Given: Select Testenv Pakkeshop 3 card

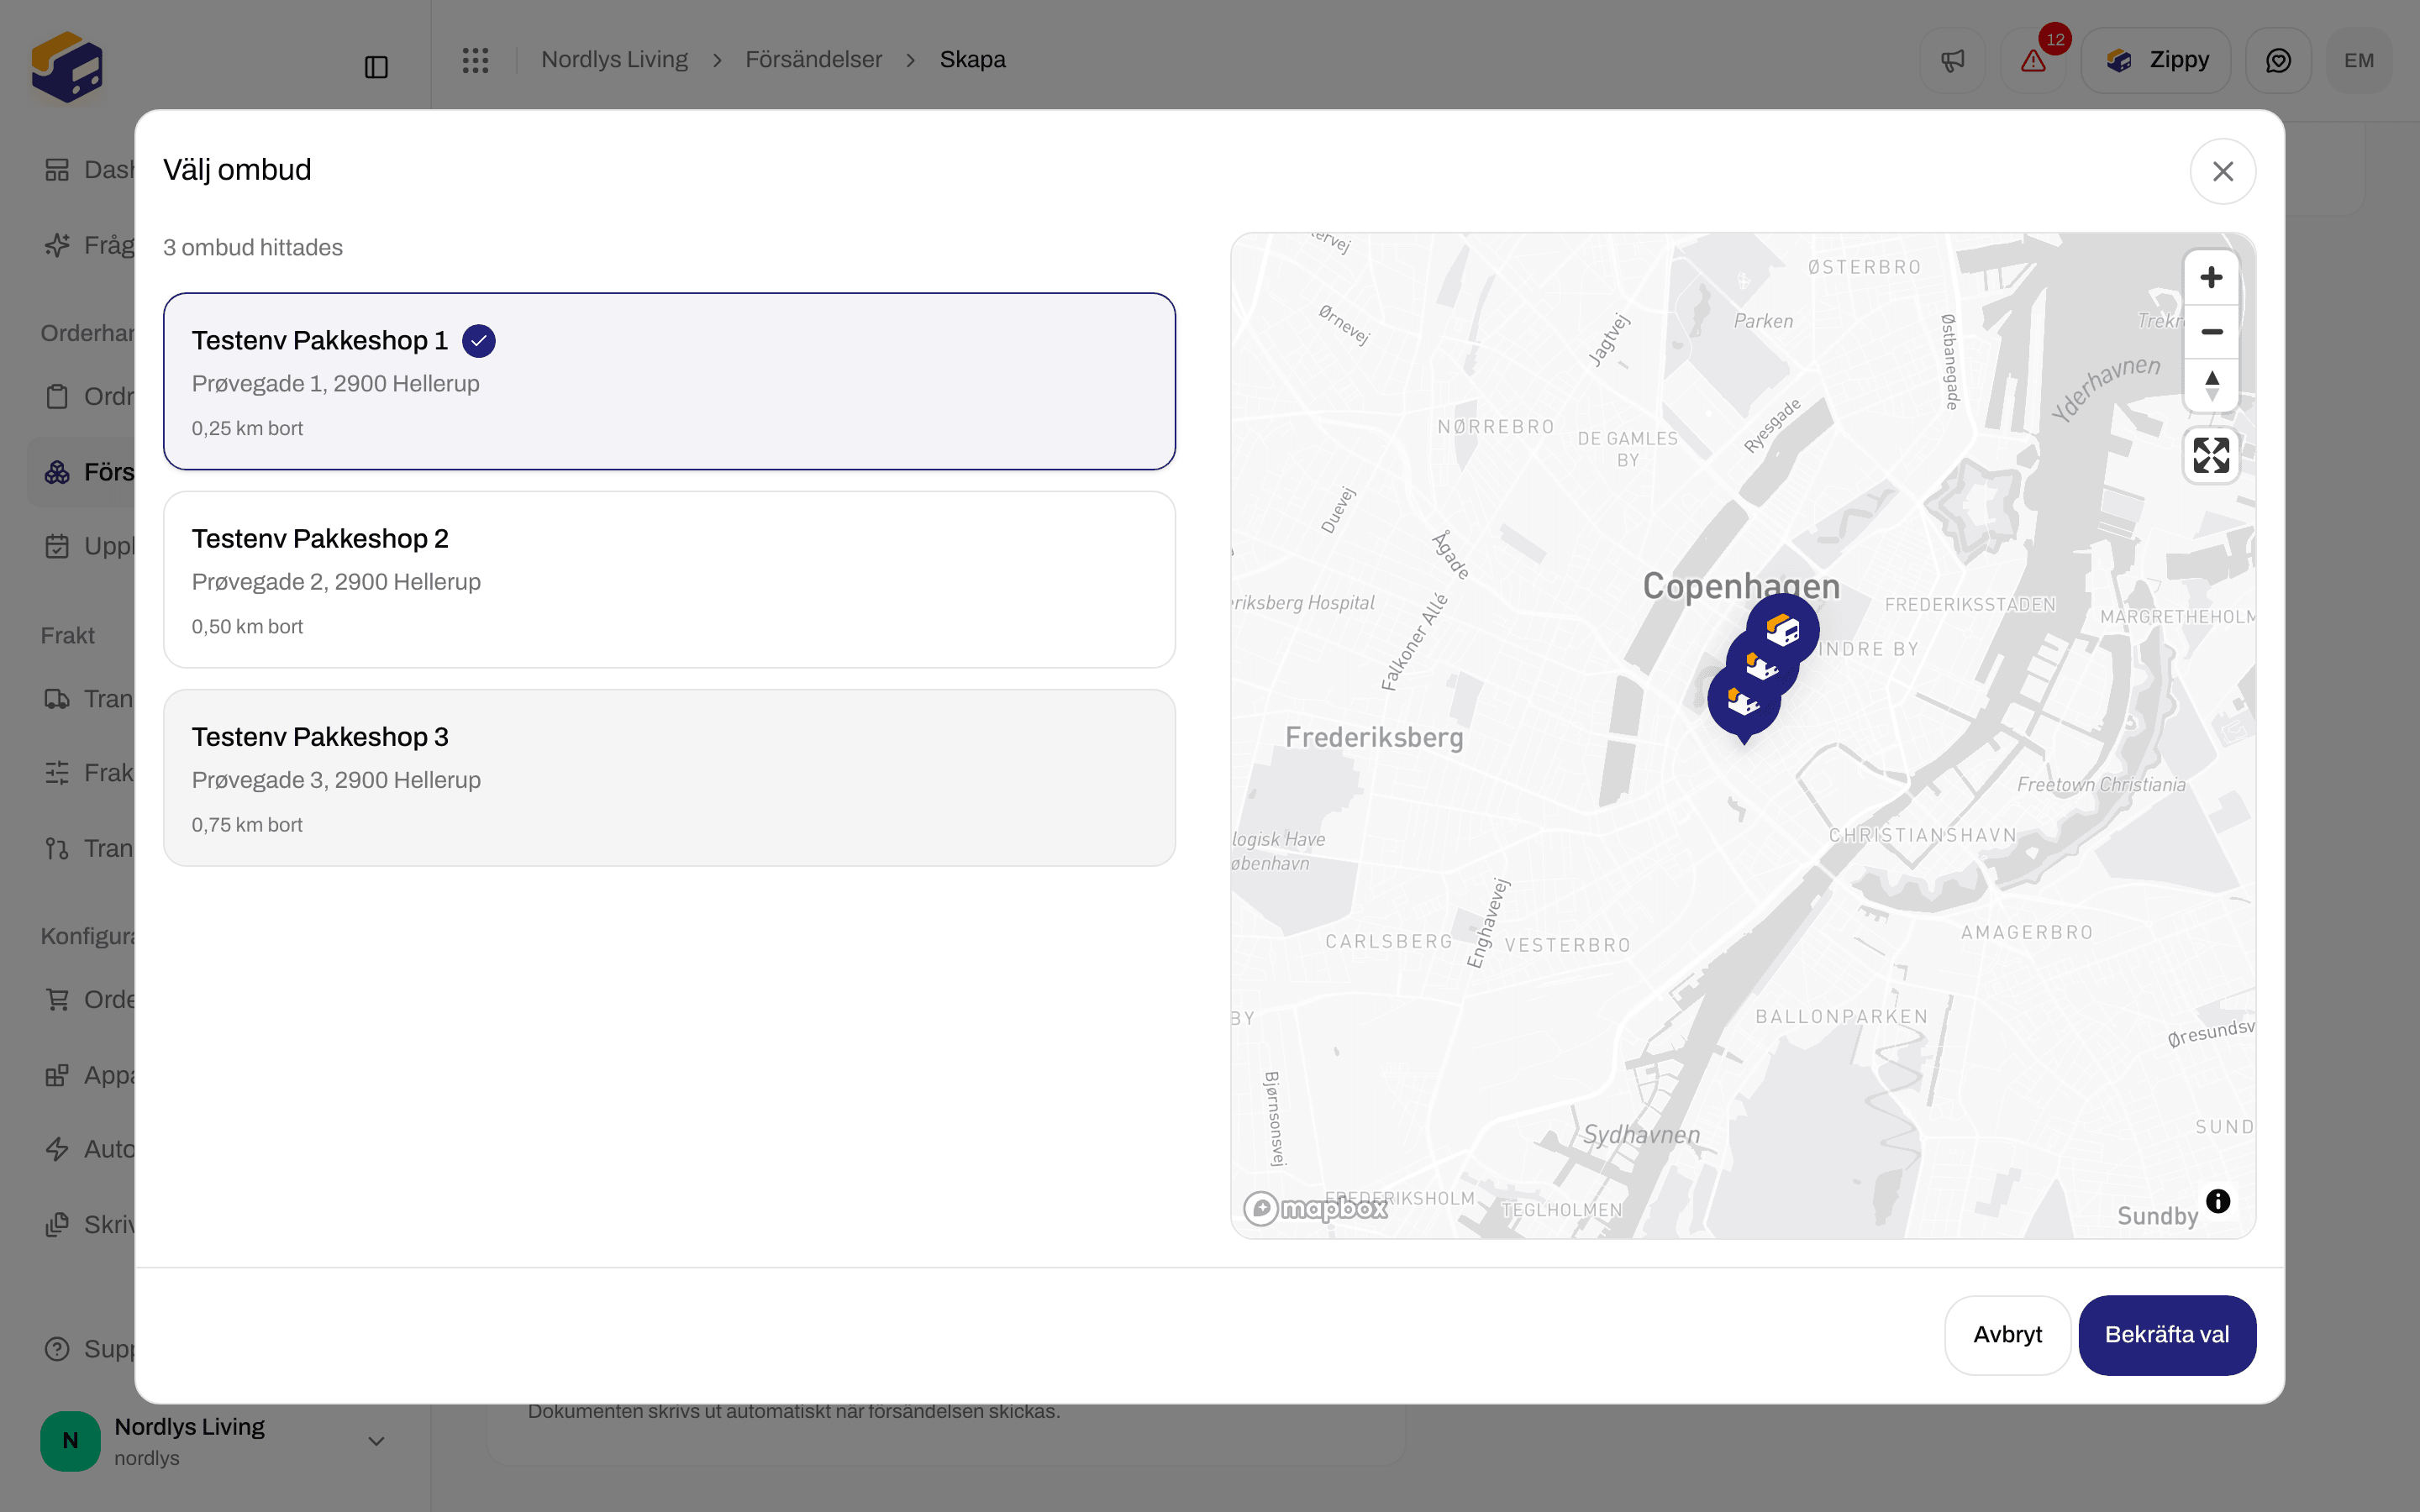Looking at the screenshot, I should (669, 777).
